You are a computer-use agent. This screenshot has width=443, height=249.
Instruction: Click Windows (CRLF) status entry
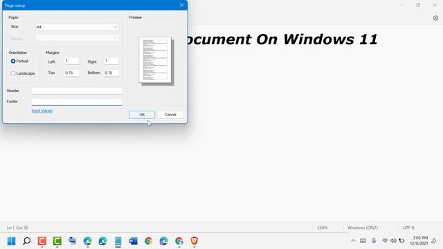(x=363, y=228)
